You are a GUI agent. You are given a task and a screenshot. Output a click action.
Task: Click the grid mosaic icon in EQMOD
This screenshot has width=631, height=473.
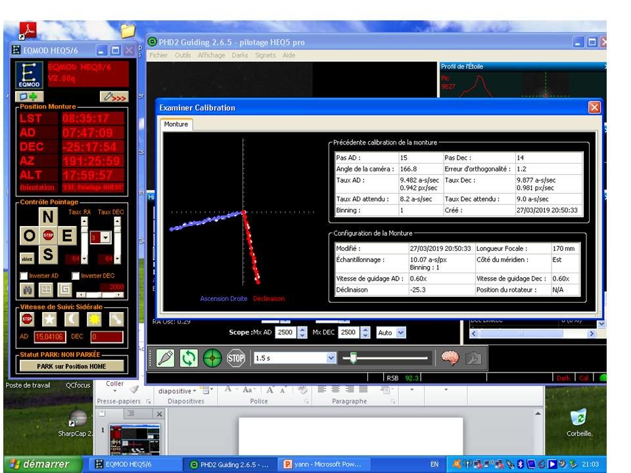coord(46,289)
